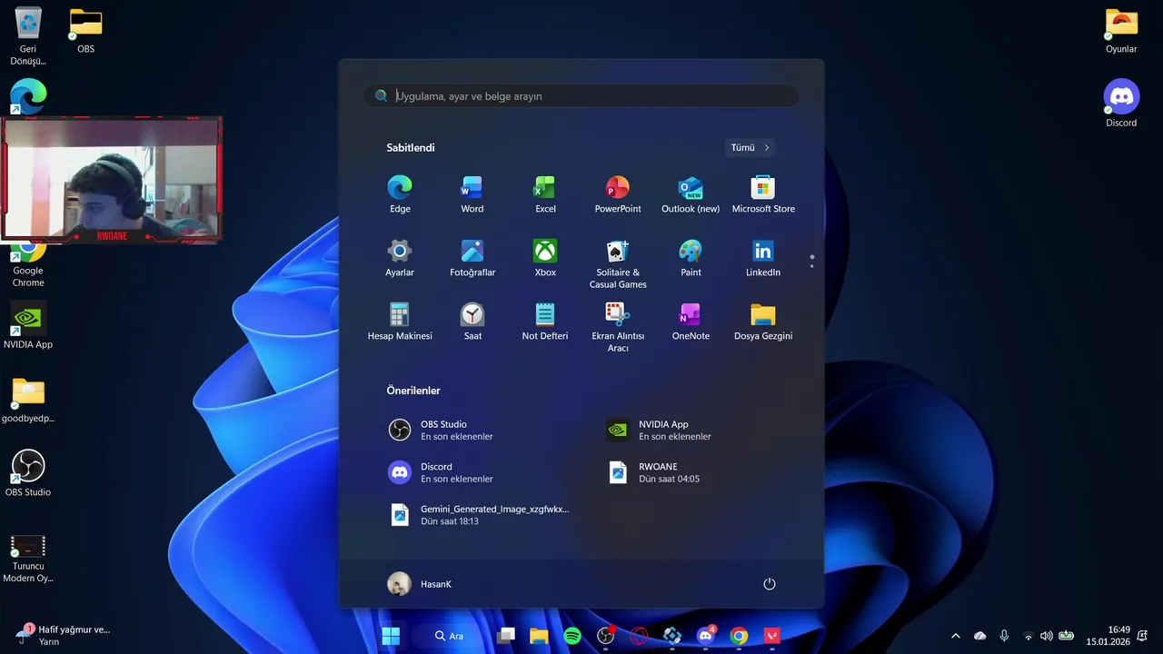Screen dimensions: 1163x654
Task: Open Hesap Makinesi calculator
Action: coord(400,322)
